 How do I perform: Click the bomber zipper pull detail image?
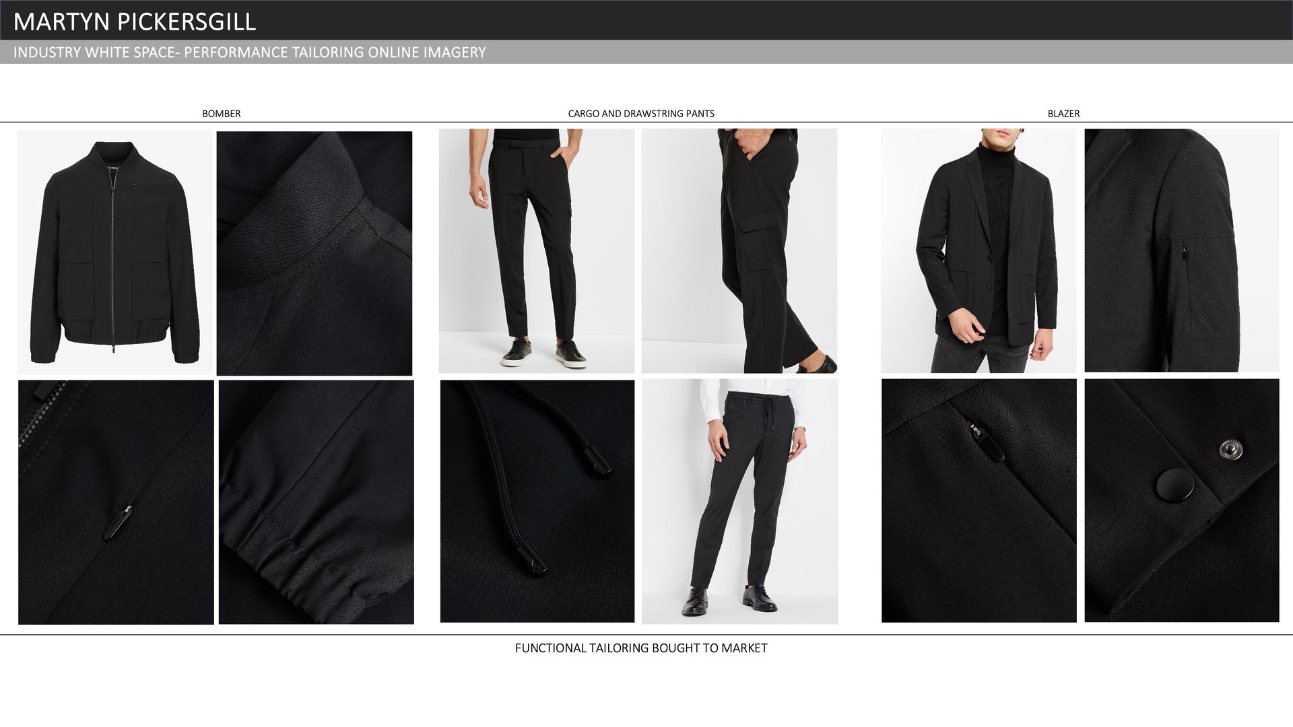[x=116, y=502]
